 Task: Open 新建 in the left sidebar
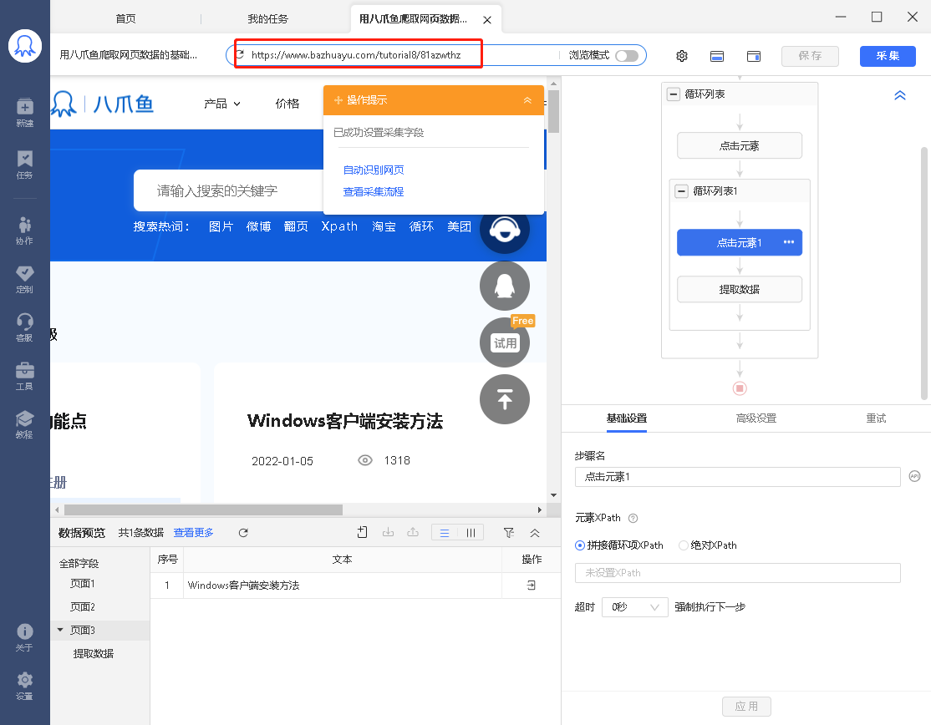point(24,112)
